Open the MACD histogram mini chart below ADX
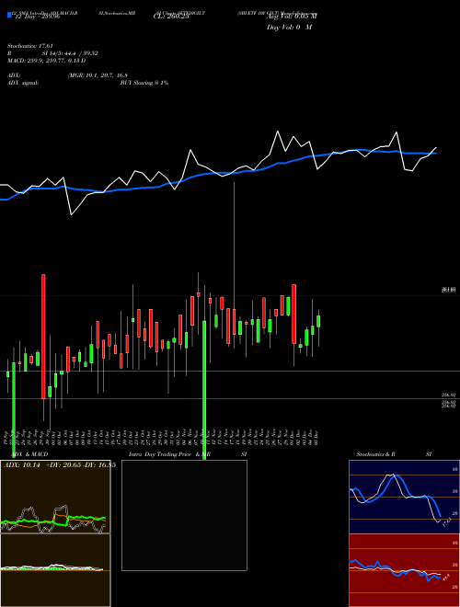The image size is (460, 607). [x=55, y=570]
